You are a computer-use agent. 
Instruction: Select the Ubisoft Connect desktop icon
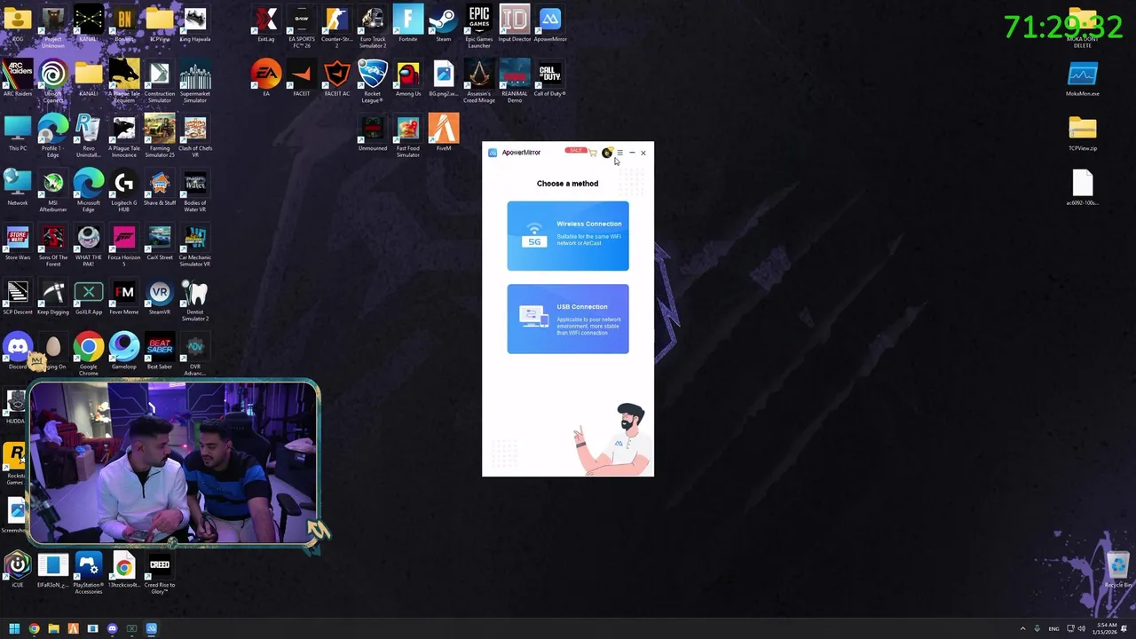[53, 81]
